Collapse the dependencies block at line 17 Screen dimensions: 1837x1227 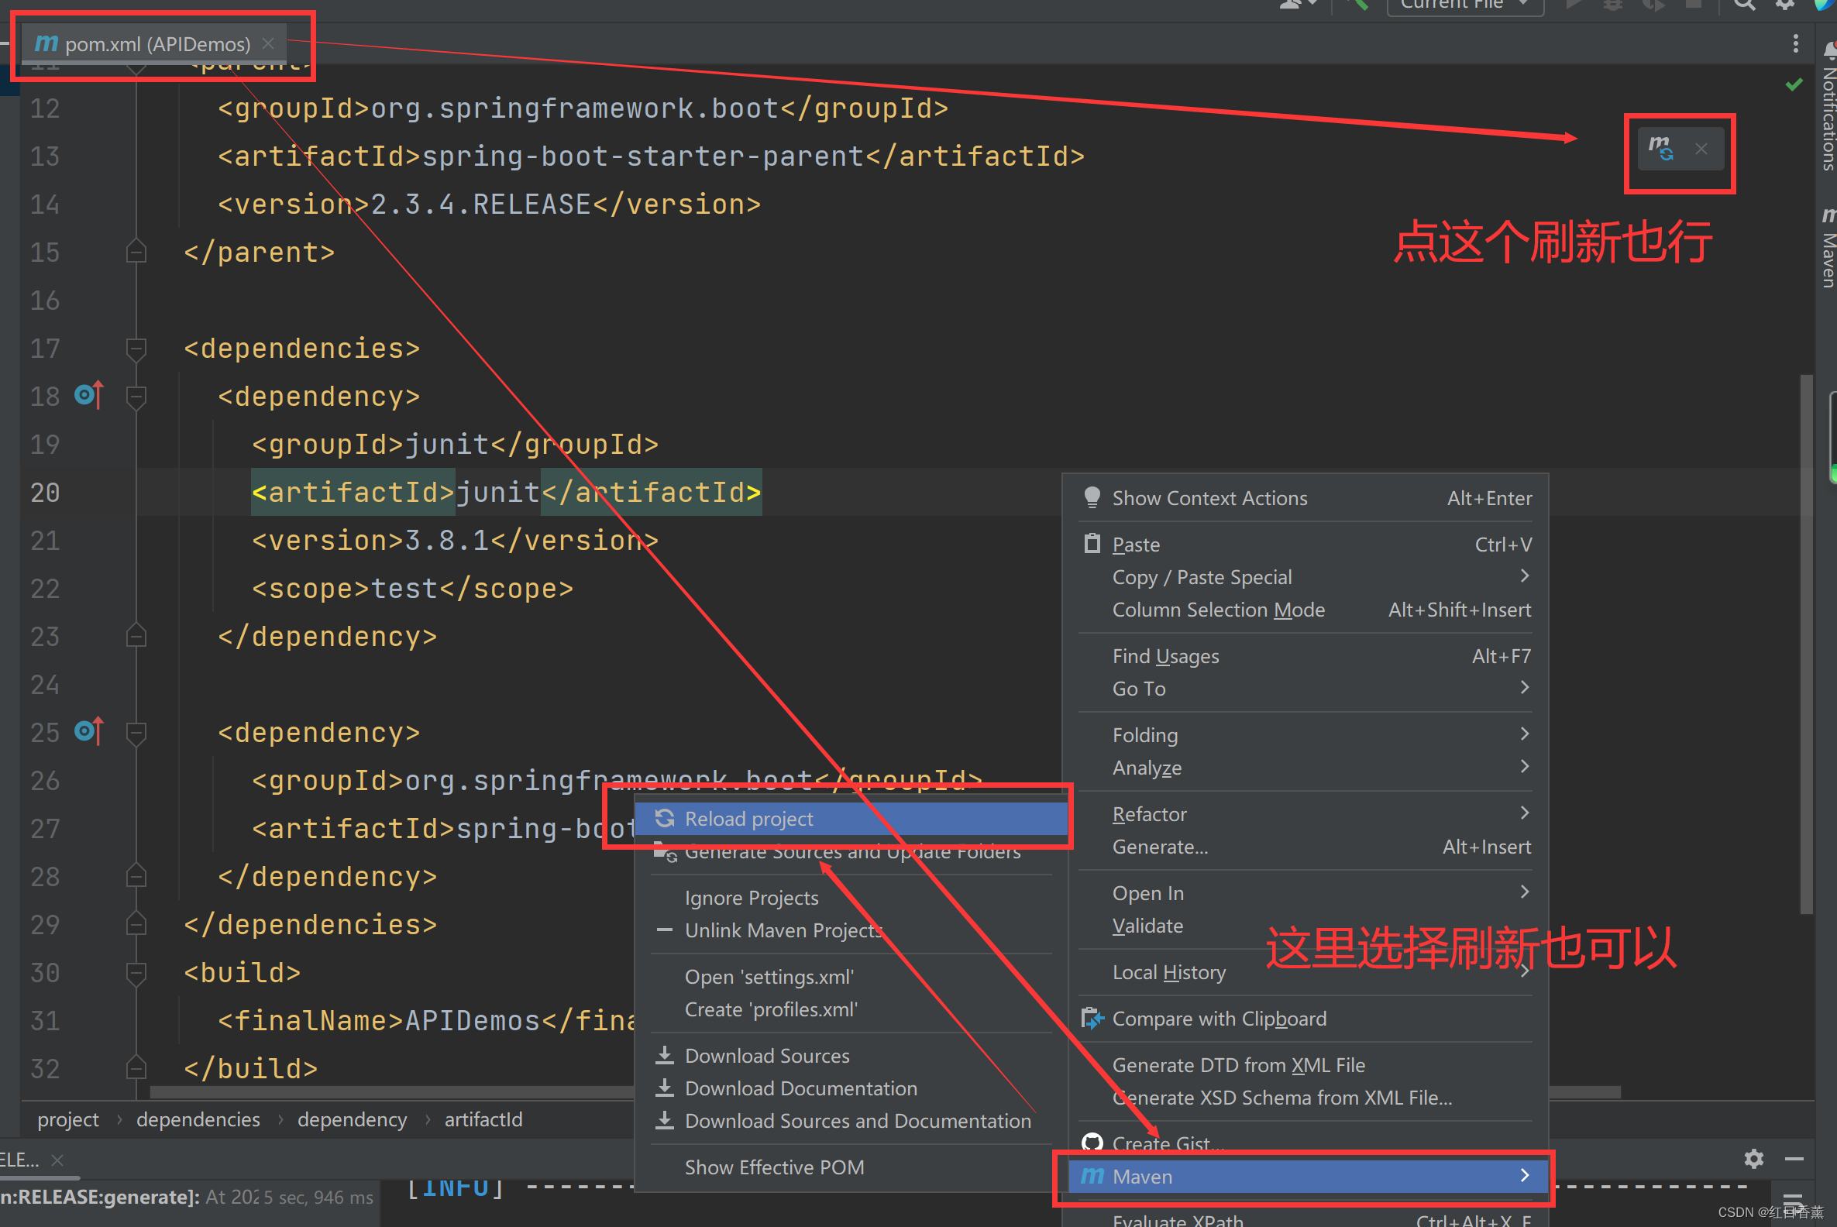click(136, 349)
